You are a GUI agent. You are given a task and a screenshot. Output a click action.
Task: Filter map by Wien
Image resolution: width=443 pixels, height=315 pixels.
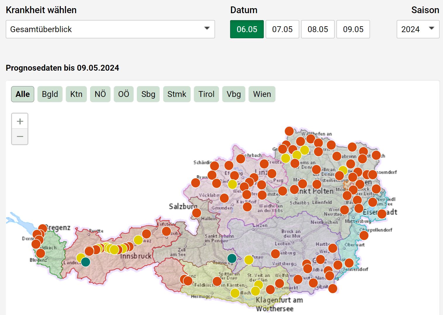pos(262,94)
